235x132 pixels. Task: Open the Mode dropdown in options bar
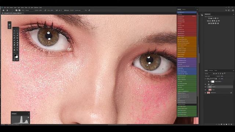29,10
